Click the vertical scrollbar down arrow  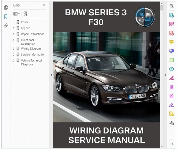162,147
